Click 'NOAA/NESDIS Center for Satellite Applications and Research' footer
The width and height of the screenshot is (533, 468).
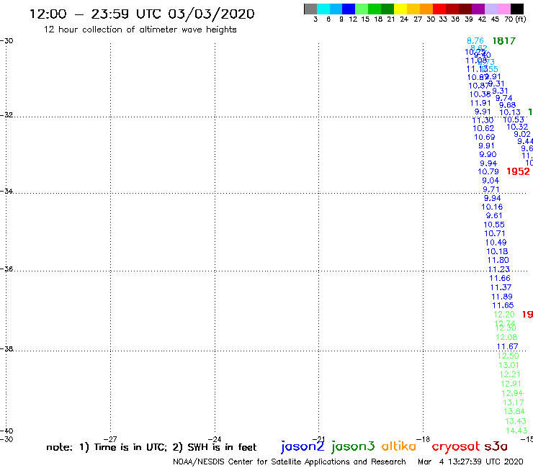pyautogui.click(x=290, y=462)
